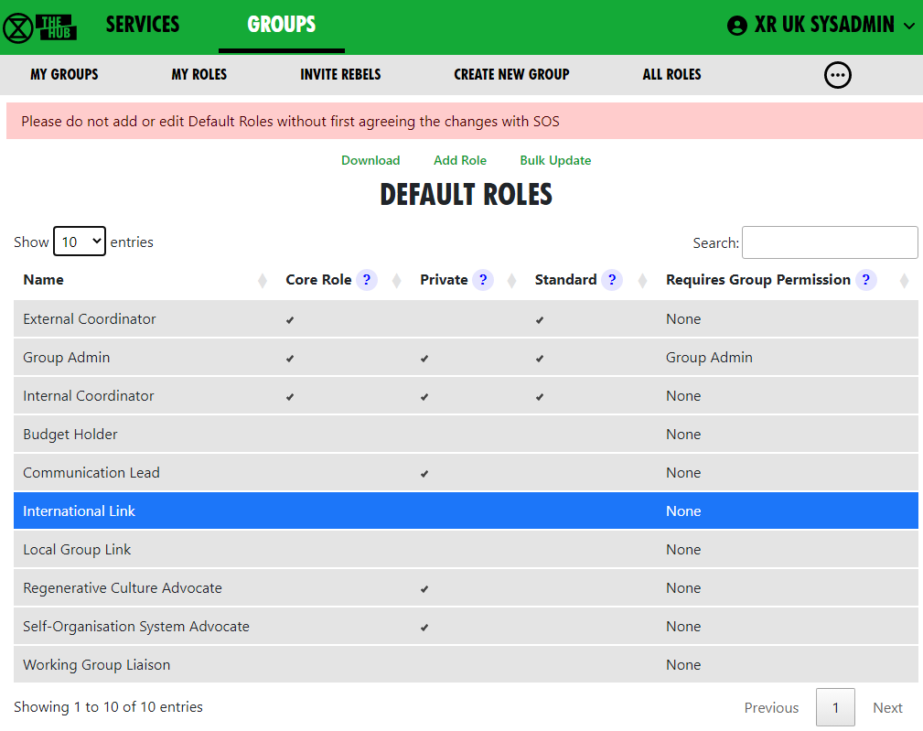Select page 1 pagination button
The image size is (923, 731).
835,707
